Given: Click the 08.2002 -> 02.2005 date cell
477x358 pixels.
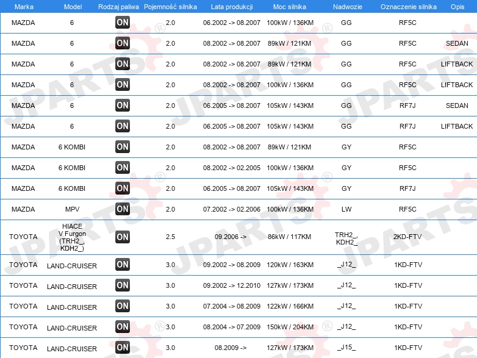Looking at the screenshot, I should point(232,168).
